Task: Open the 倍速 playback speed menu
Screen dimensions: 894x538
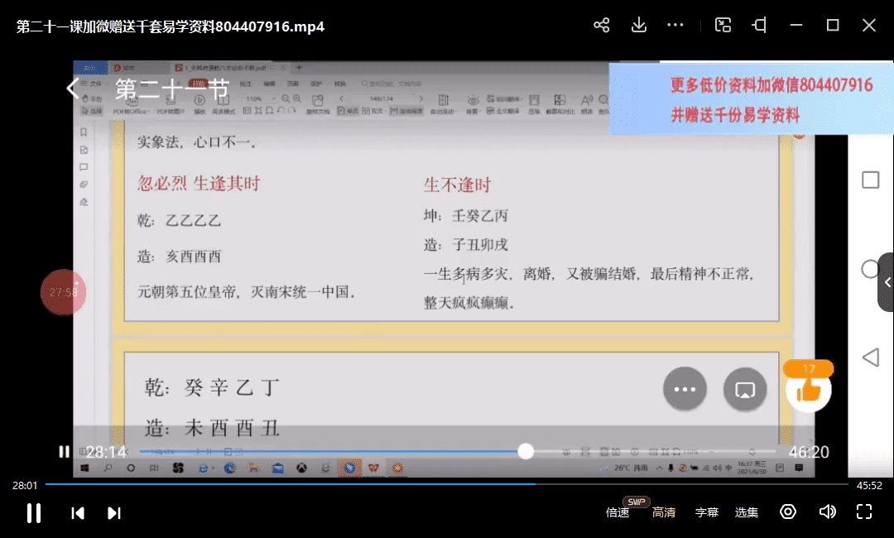Action: 618,512
